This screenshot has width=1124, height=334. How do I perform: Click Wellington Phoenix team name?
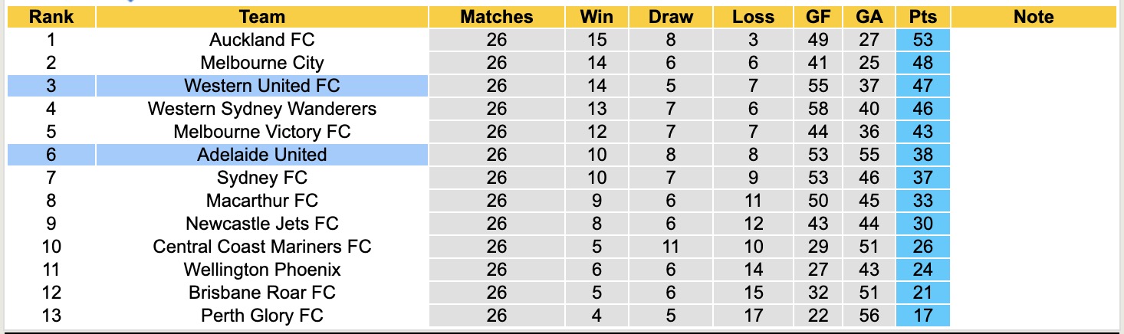coord(261,270)
